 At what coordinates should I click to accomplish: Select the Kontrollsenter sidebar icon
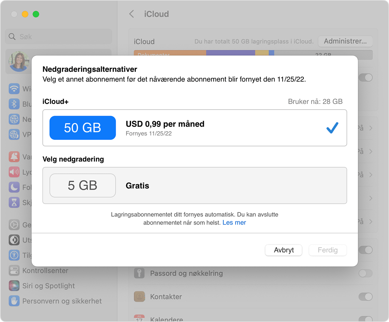pos(14,270)
